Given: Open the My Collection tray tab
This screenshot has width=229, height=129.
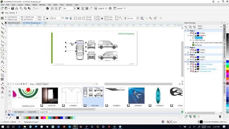Looking at the screenshot, I should tap(19, 112).
